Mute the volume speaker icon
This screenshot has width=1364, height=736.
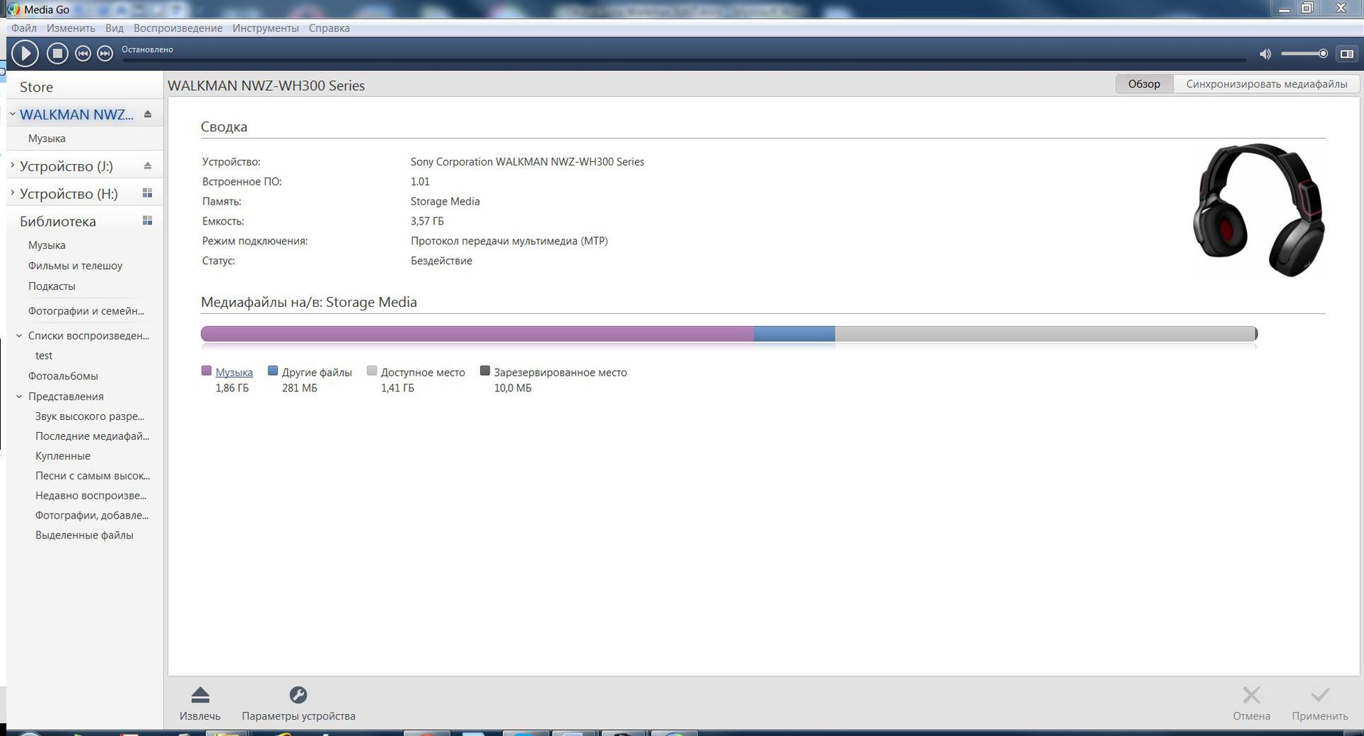[1265, 54]
